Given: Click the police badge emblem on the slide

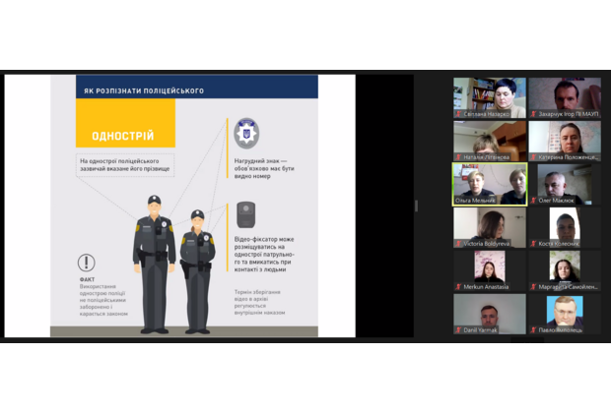Looking at the screenshot, I should (245, 134).
